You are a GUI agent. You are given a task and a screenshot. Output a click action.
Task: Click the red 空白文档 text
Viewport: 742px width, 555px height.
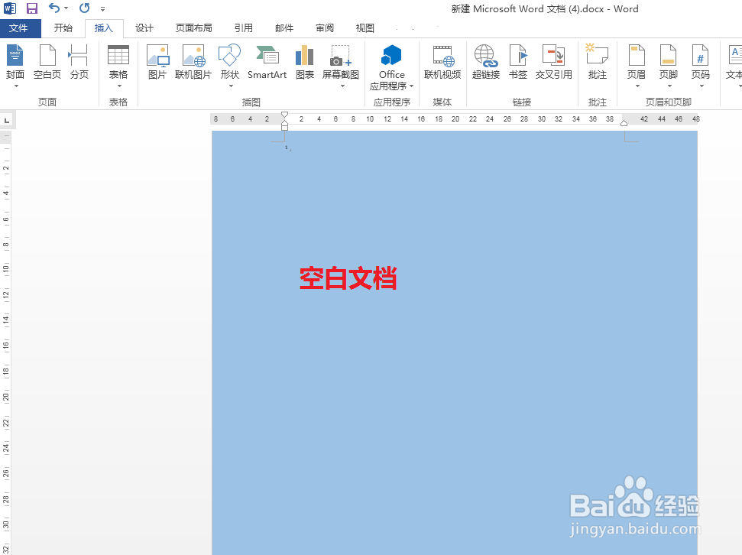click(x=348, y=278)
